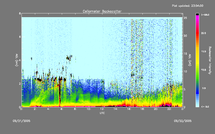Click the 16: hour tick label
215x134 pixels.
(x=129, y=109)
